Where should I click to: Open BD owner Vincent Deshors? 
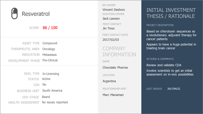click(113, 10)
